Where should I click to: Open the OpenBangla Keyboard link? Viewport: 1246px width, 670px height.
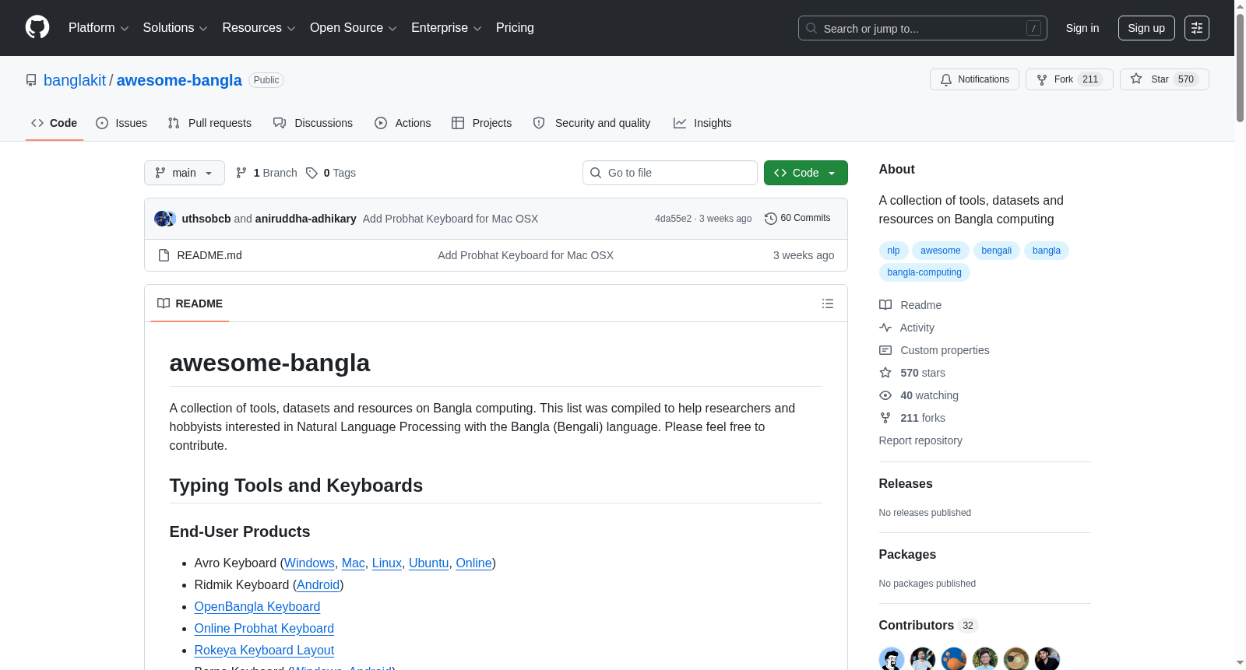click(x=257, y=606)
